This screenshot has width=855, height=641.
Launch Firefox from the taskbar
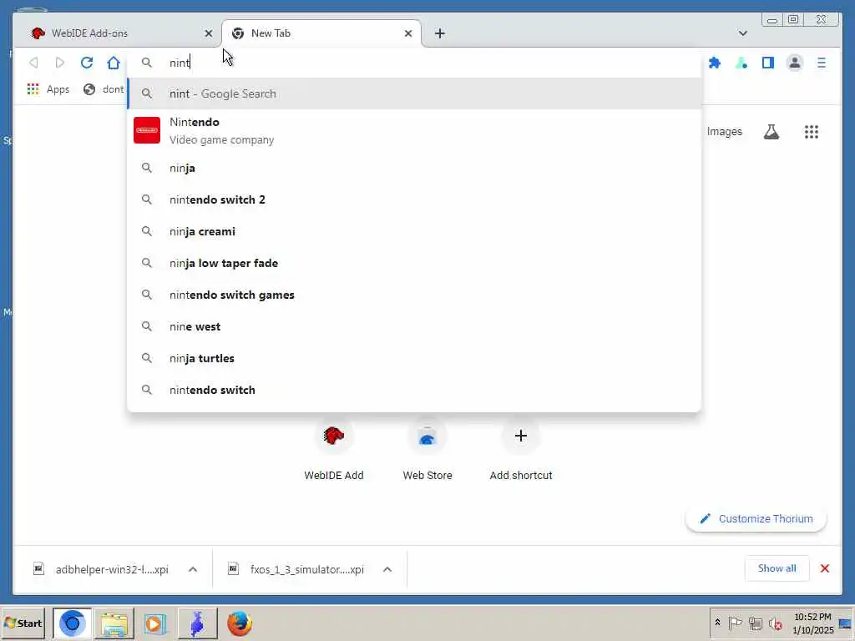239,623
